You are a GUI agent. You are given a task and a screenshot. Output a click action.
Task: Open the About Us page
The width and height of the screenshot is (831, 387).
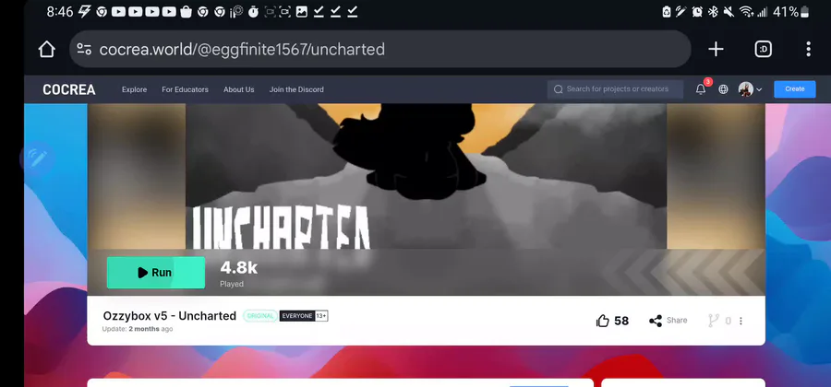point(238,89)
